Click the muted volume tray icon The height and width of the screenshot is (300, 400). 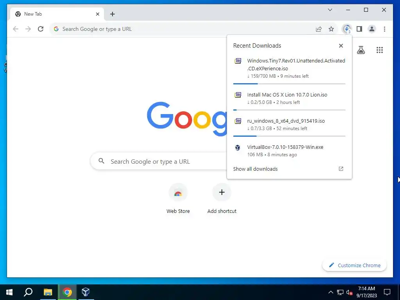[x=350, y=292]
